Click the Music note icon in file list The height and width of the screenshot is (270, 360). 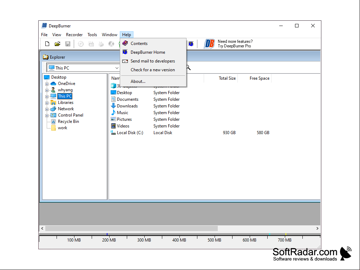[113, 112]
